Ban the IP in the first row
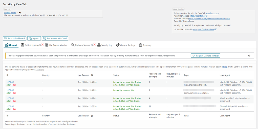 click(x=14, y=85)
